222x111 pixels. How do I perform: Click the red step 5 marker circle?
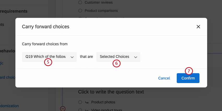(48, 62)
